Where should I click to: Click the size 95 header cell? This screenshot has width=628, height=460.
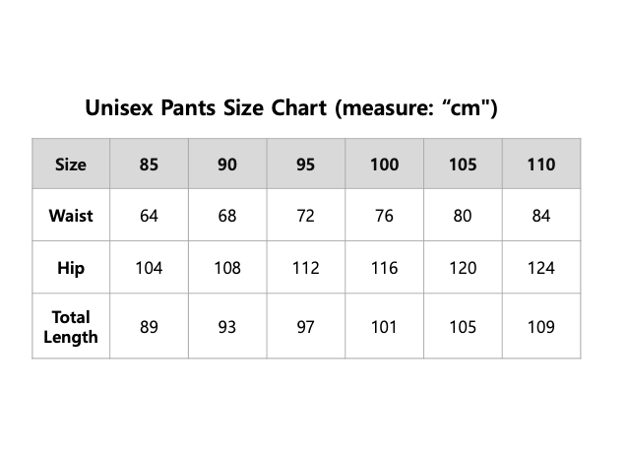[306, 164]
